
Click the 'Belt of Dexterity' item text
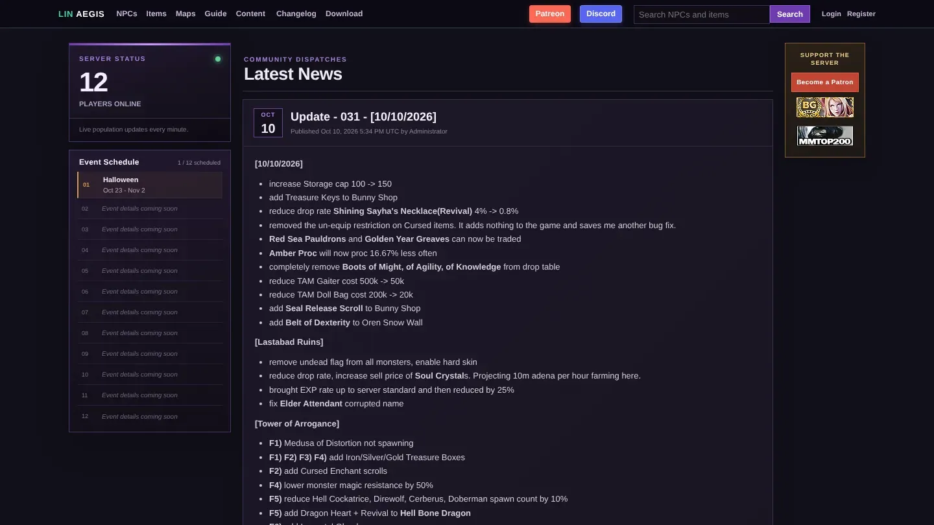[318, 323]
